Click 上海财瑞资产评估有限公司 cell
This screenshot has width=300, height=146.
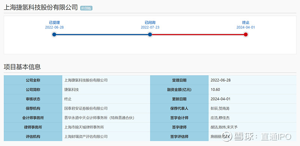pos(106,136)
